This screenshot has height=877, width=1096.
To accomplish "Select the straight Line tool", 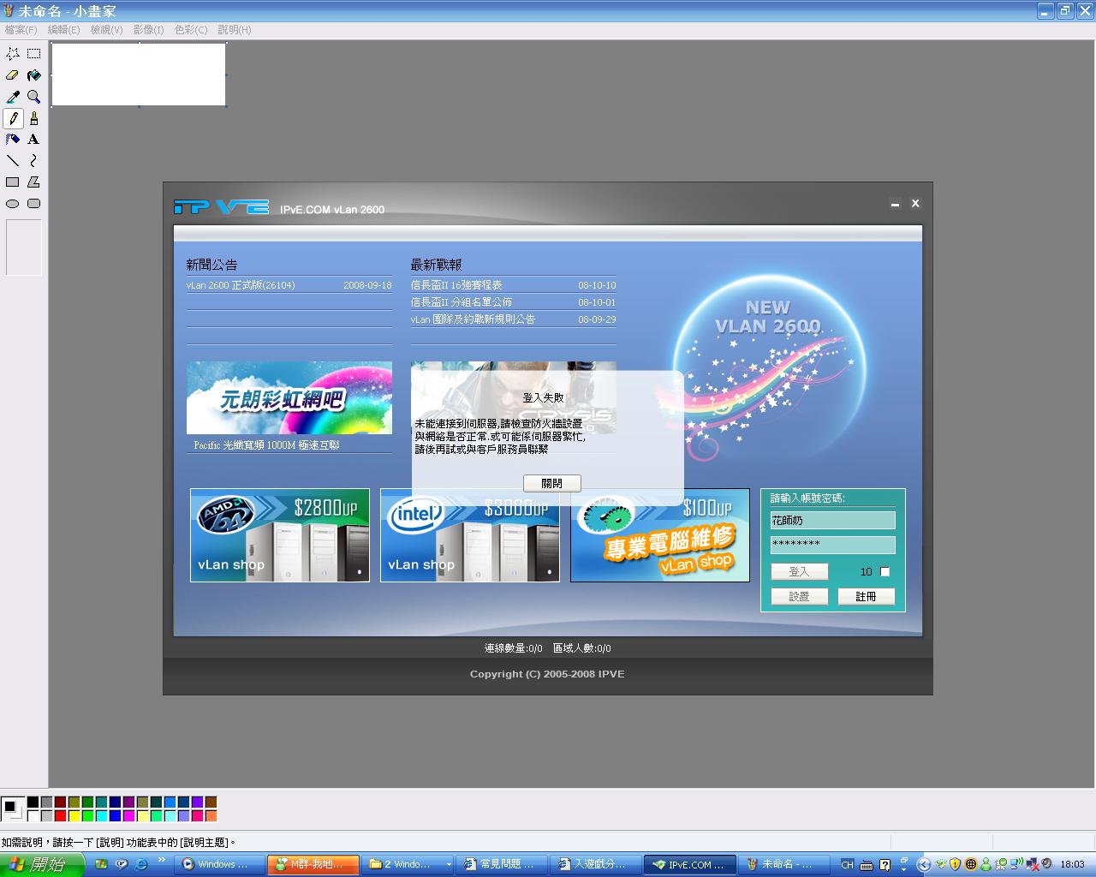I will 13,161.
